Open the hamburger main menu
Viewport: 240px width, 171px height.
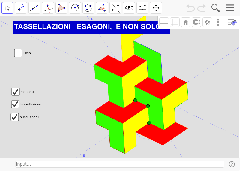pyautogui.click(x=230, y=8)
